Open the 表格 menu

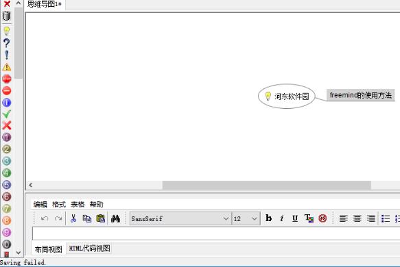[78, 204]
